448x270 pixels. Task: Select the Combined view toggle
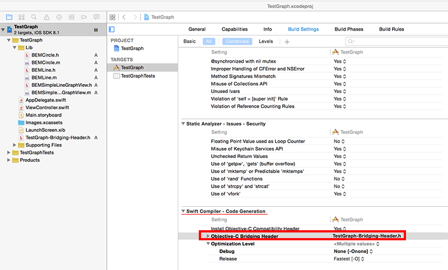(237, 41)
